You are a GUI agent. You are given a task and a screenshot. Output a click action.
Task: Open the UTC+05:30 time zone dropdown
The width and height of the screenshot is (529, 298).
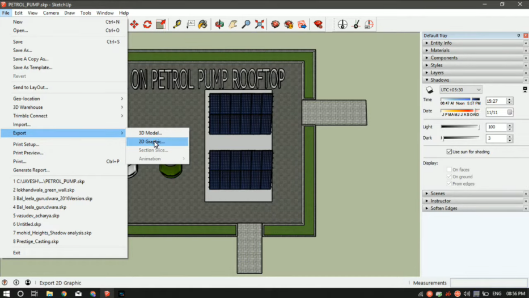point(460,90)
